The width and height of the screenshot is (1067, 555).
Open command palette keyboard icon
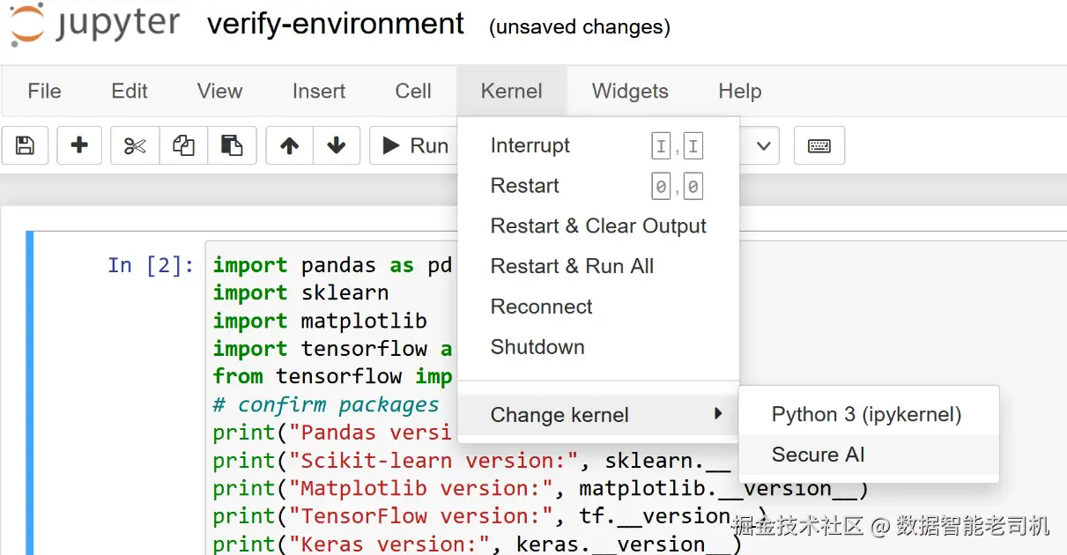pyautogui.click(x=819, y=145)
